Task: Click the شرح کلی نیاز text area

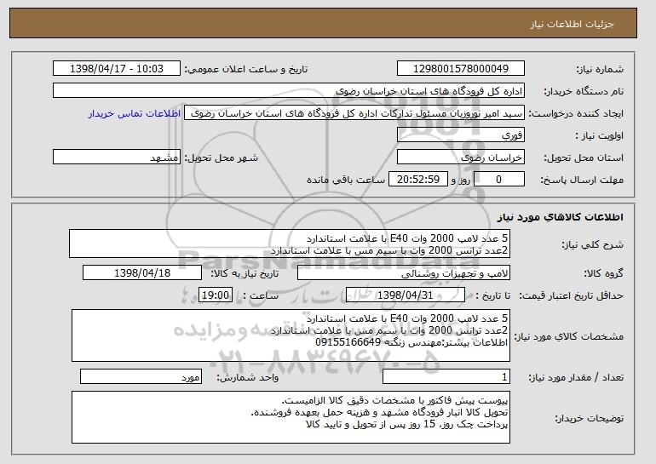Action: 290,243
